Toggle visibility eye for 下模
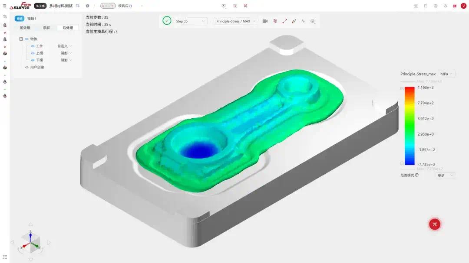 [33, 60]
